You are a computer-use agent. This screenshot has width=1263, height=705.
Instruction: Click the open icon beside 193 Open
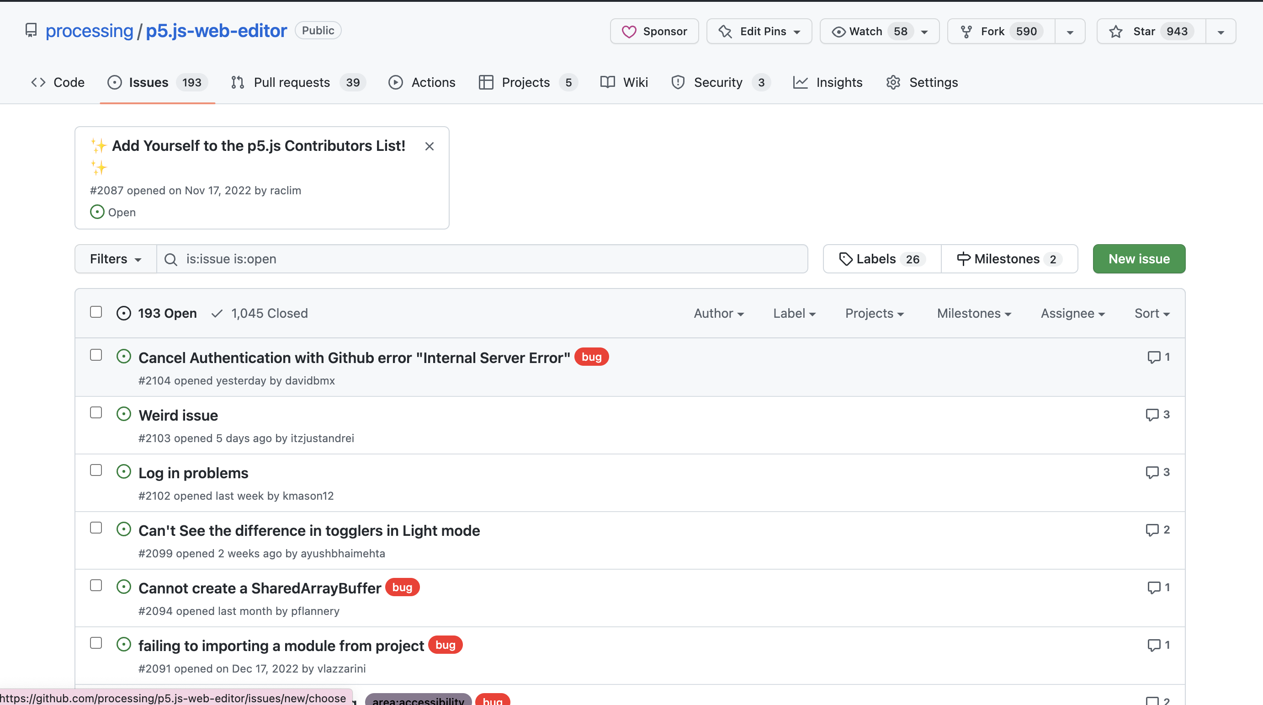click(123, 313)
